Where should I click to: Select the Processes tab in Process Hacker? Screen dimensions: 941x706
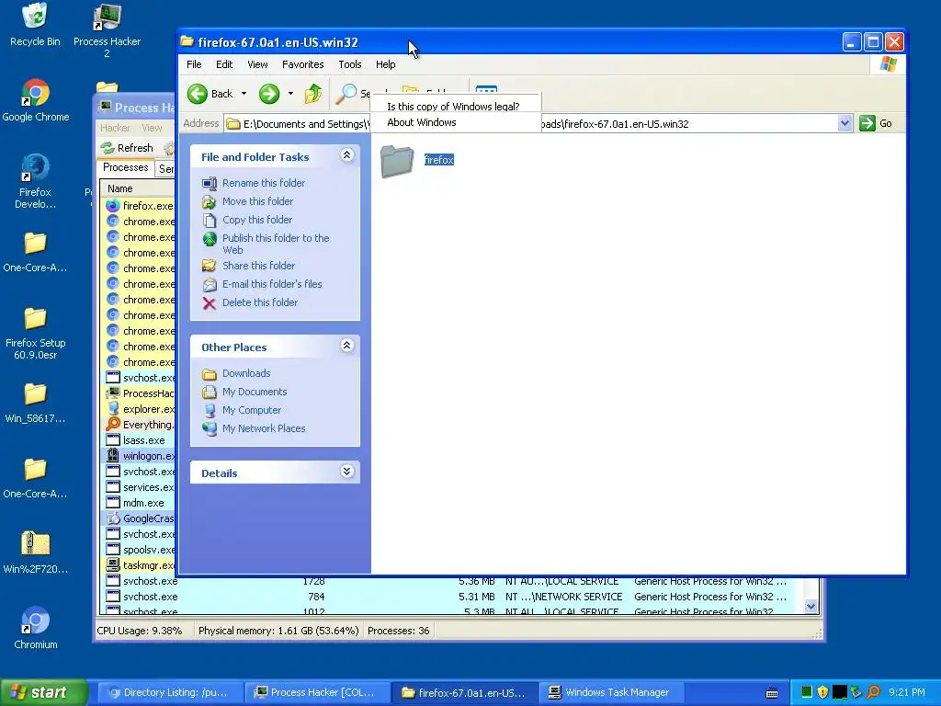[x=125, y=167]
